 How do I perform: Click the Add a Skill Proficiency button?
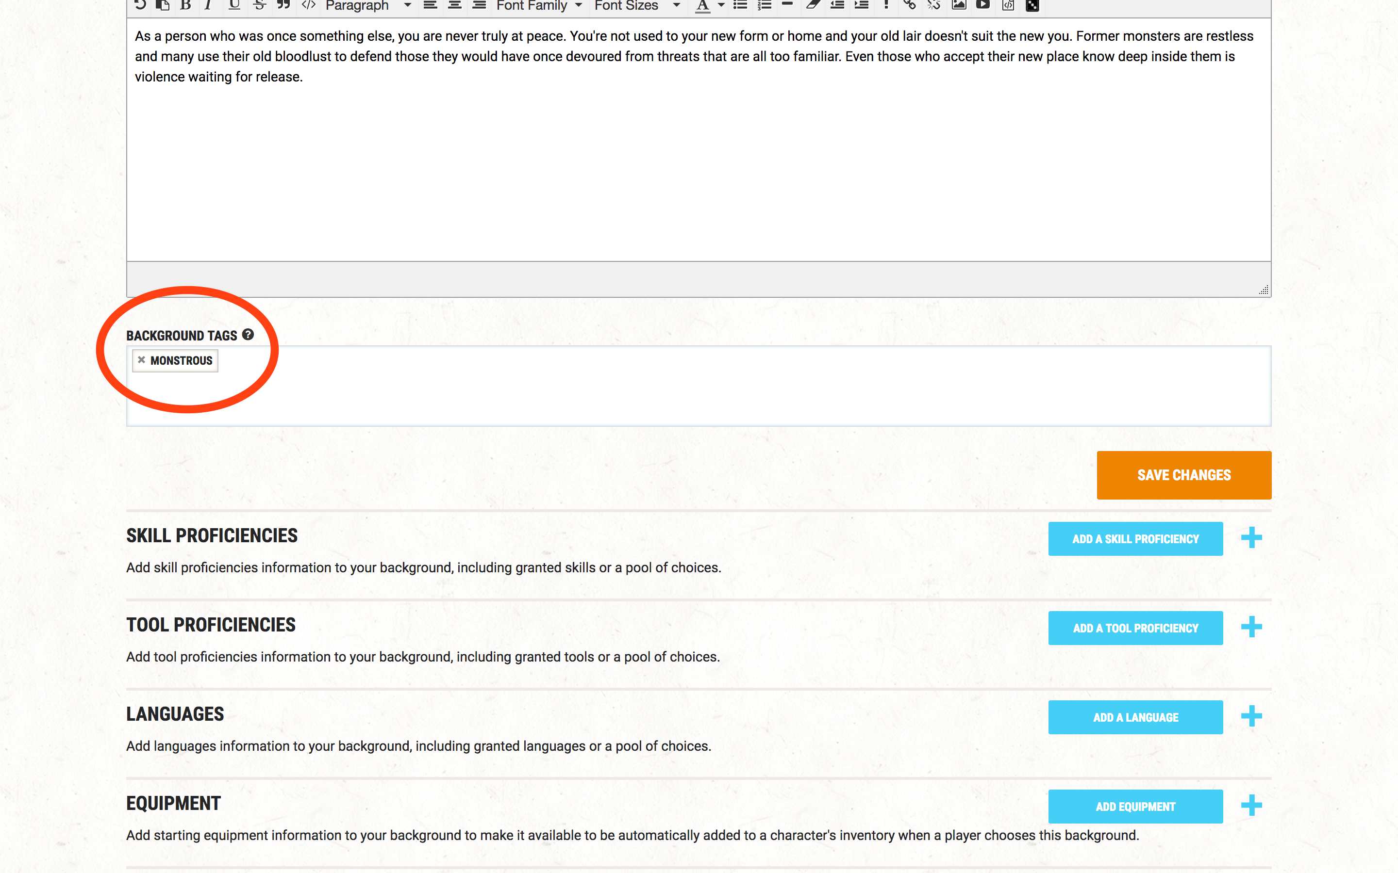click(x=1135, y=539)
